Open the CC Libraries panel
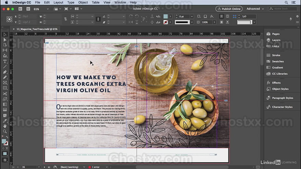 280,74
